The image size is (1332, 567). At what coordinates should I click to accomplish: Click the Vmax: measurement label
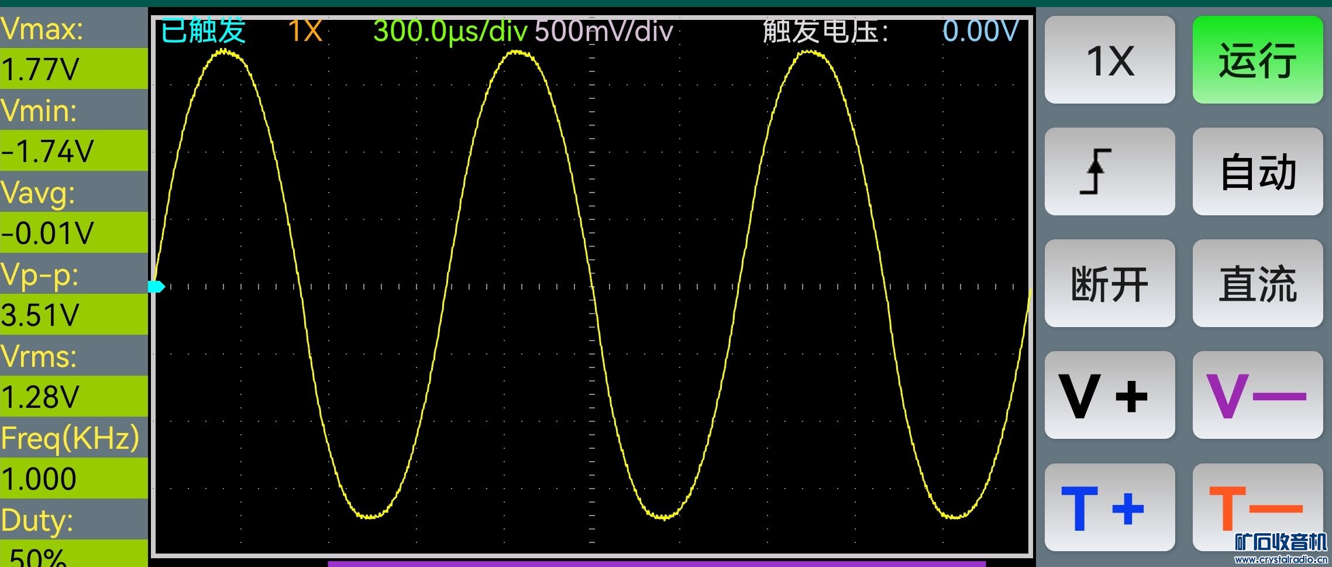(x=42, y=28)
